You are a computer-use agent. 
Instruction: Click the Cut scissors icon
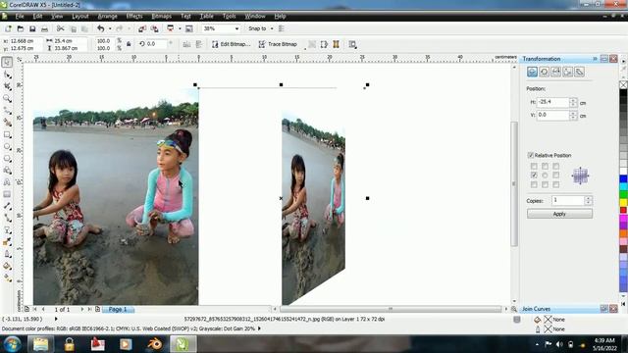pyautogui.click(x=61, y=28)
